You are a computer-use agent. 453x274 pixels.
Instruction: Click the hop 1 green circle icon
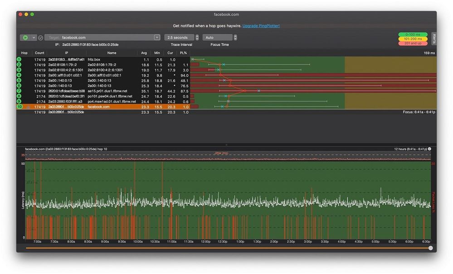pyautogui.click(x=19, y=59)
